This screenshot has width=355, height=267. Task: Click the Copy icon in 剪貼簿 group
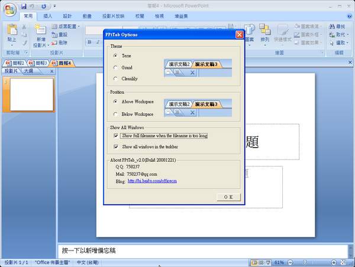click(x=24, y=35)
